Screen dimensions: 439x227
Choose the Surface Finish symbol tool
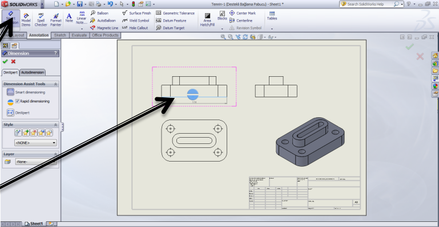click(x=136, y=13)
